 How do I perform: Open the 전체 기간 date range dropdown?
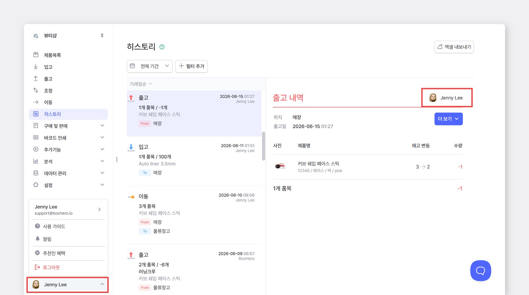(x=149, y=66)
